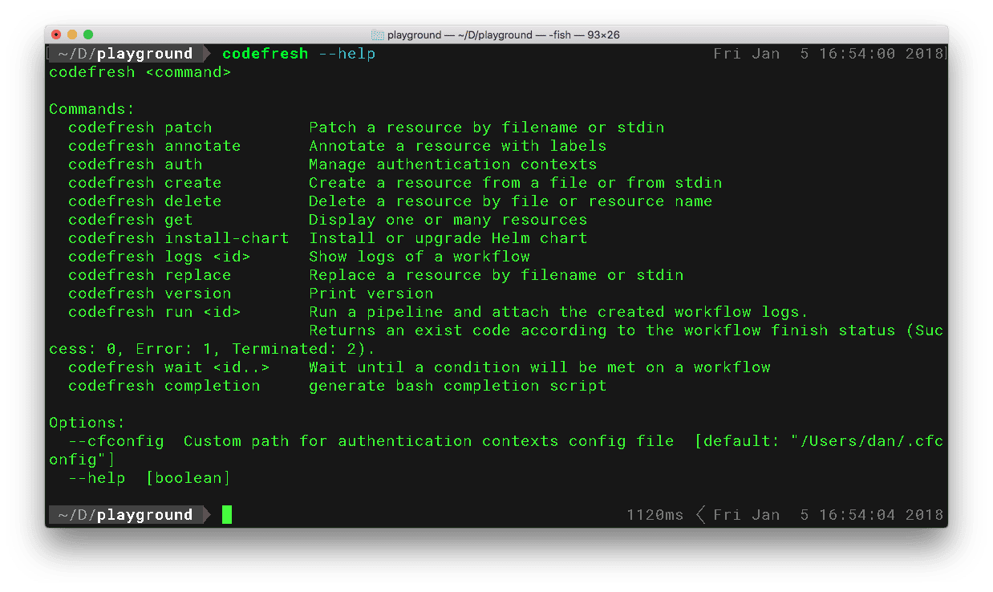Select the "codefresh install-chart" command text
Image resolution: width=993 pixels, height=592 pixels.
[x=179, y=238]
